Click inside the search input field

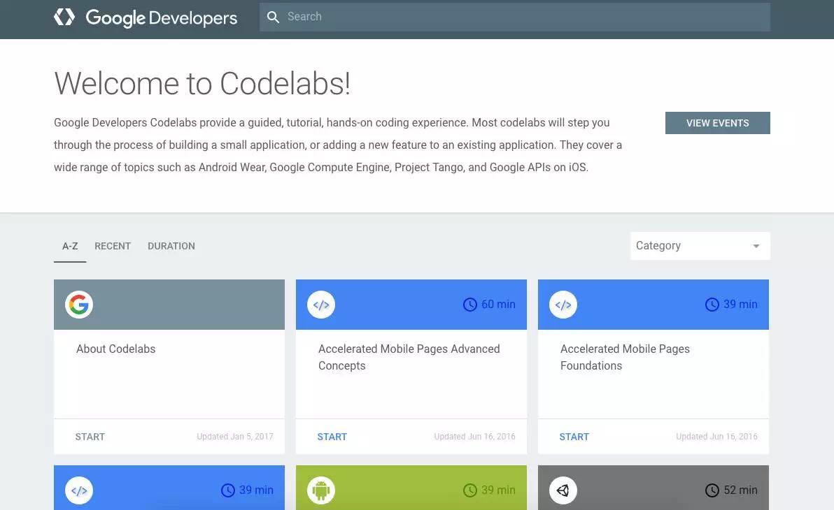490,17
